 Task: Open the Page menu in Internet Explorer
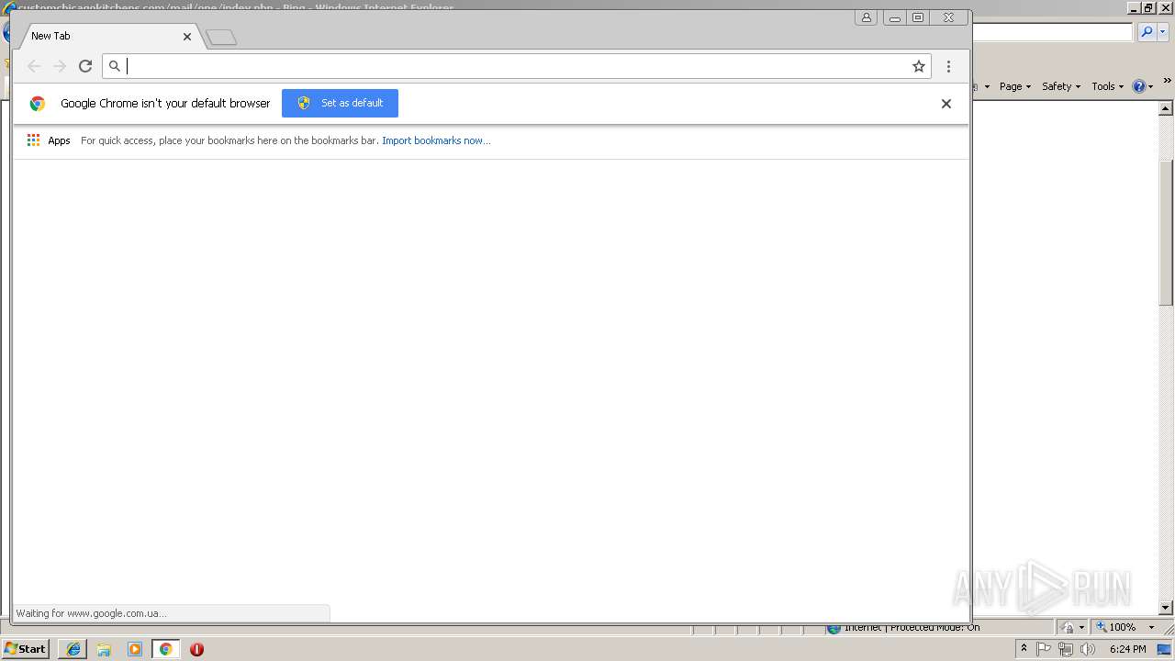tap(1014, 86)
